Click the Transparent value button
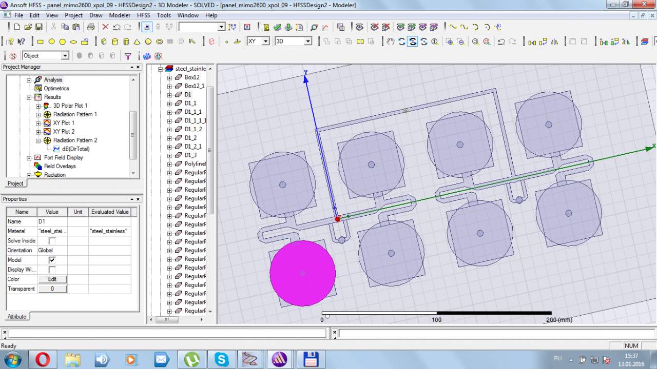This screenshot has width=657, height=369. (52, 289)
